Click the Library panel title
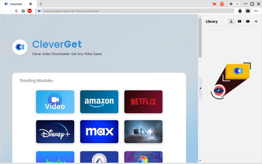Screen dimensions: 262x164 [x=212, y=21]
